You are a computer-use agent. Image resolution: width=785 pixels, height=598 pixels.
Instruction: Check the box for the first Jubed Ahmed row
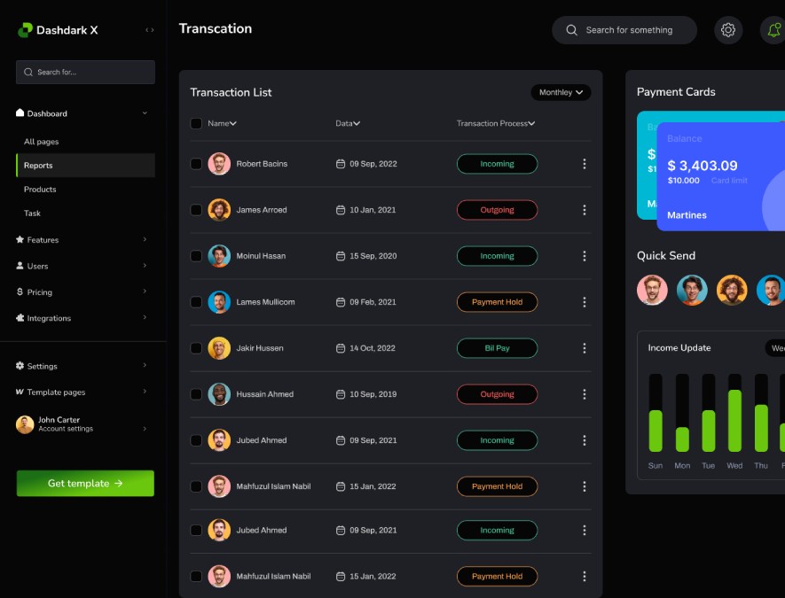click(196, 440)
